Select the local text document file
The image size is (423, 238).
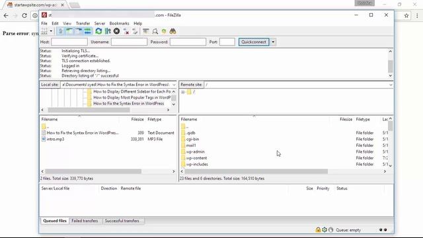pyautogui.click(x=83, y=133)
